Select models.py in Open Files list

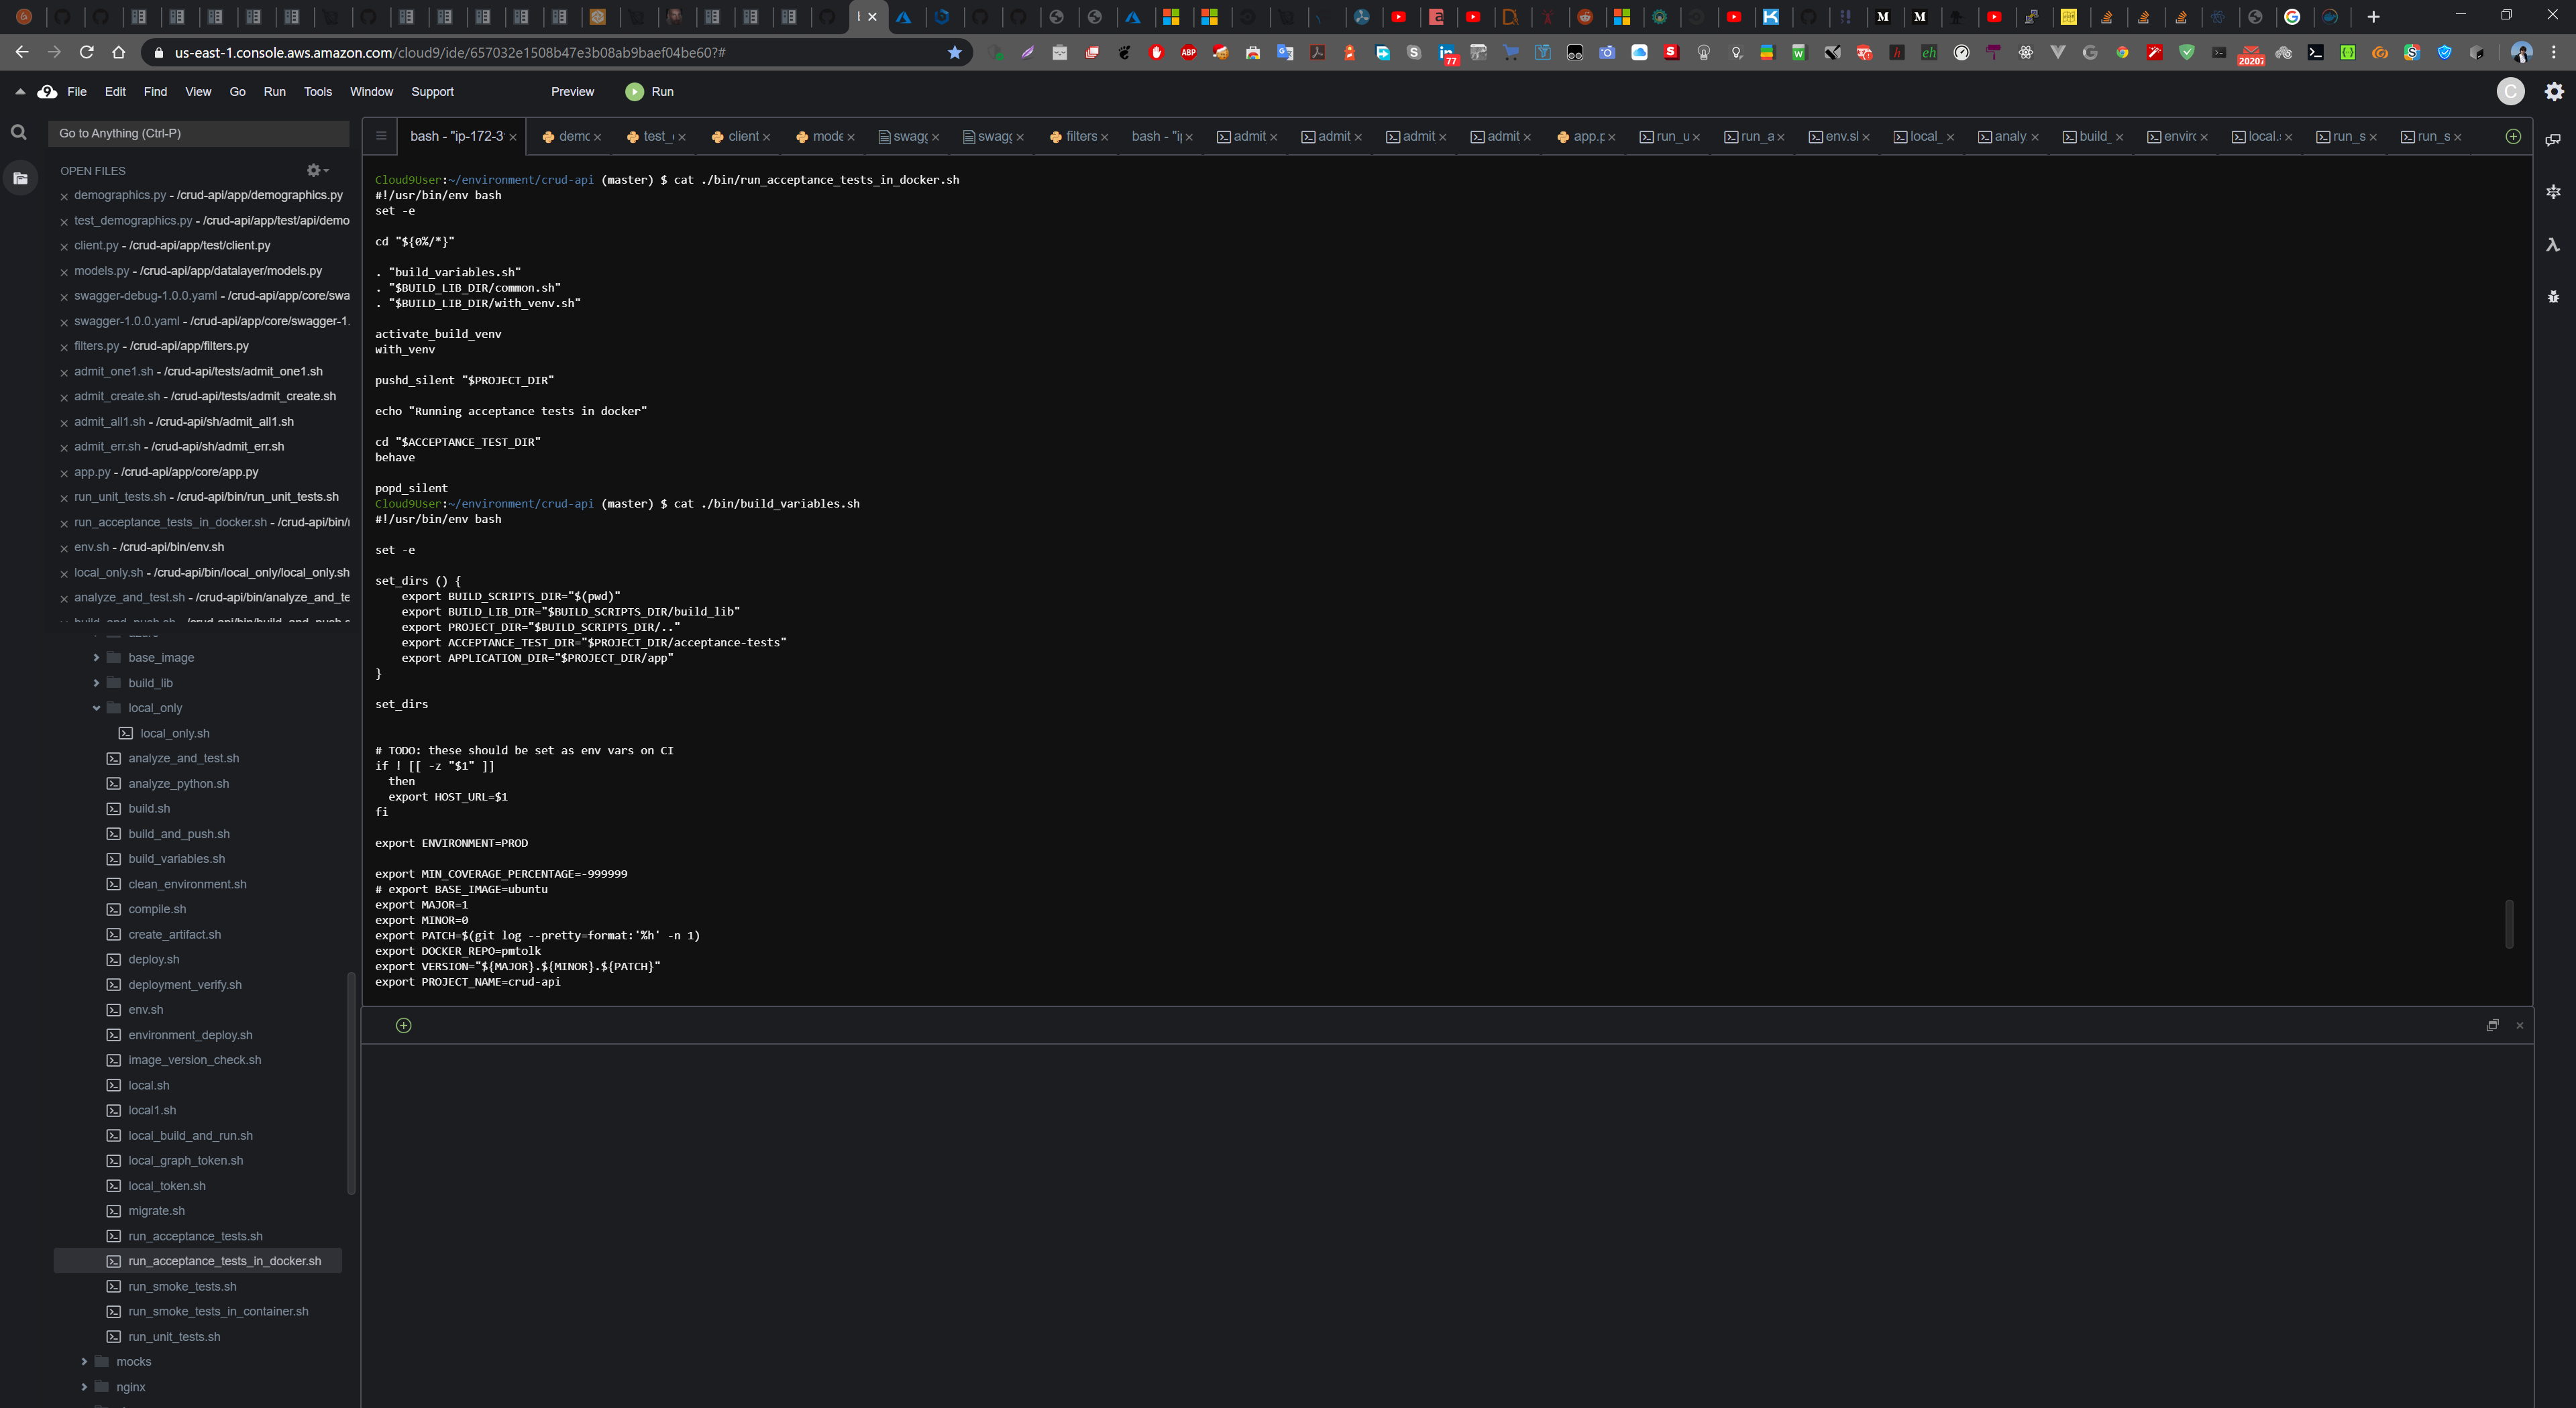click(198, 271)
